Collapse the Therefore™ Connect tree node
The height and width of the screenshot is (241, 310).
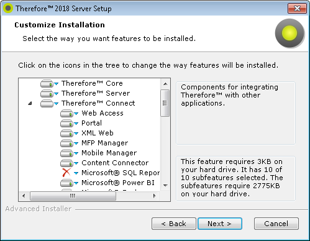coord(30,103)
